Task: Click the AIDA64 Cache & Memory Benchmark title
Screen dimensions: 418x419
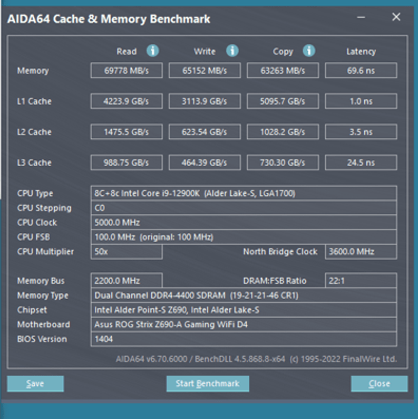Action: (x=109, y=19)
